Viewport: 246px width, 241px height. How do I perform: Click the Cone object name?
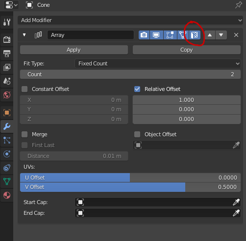pos(44,5)
